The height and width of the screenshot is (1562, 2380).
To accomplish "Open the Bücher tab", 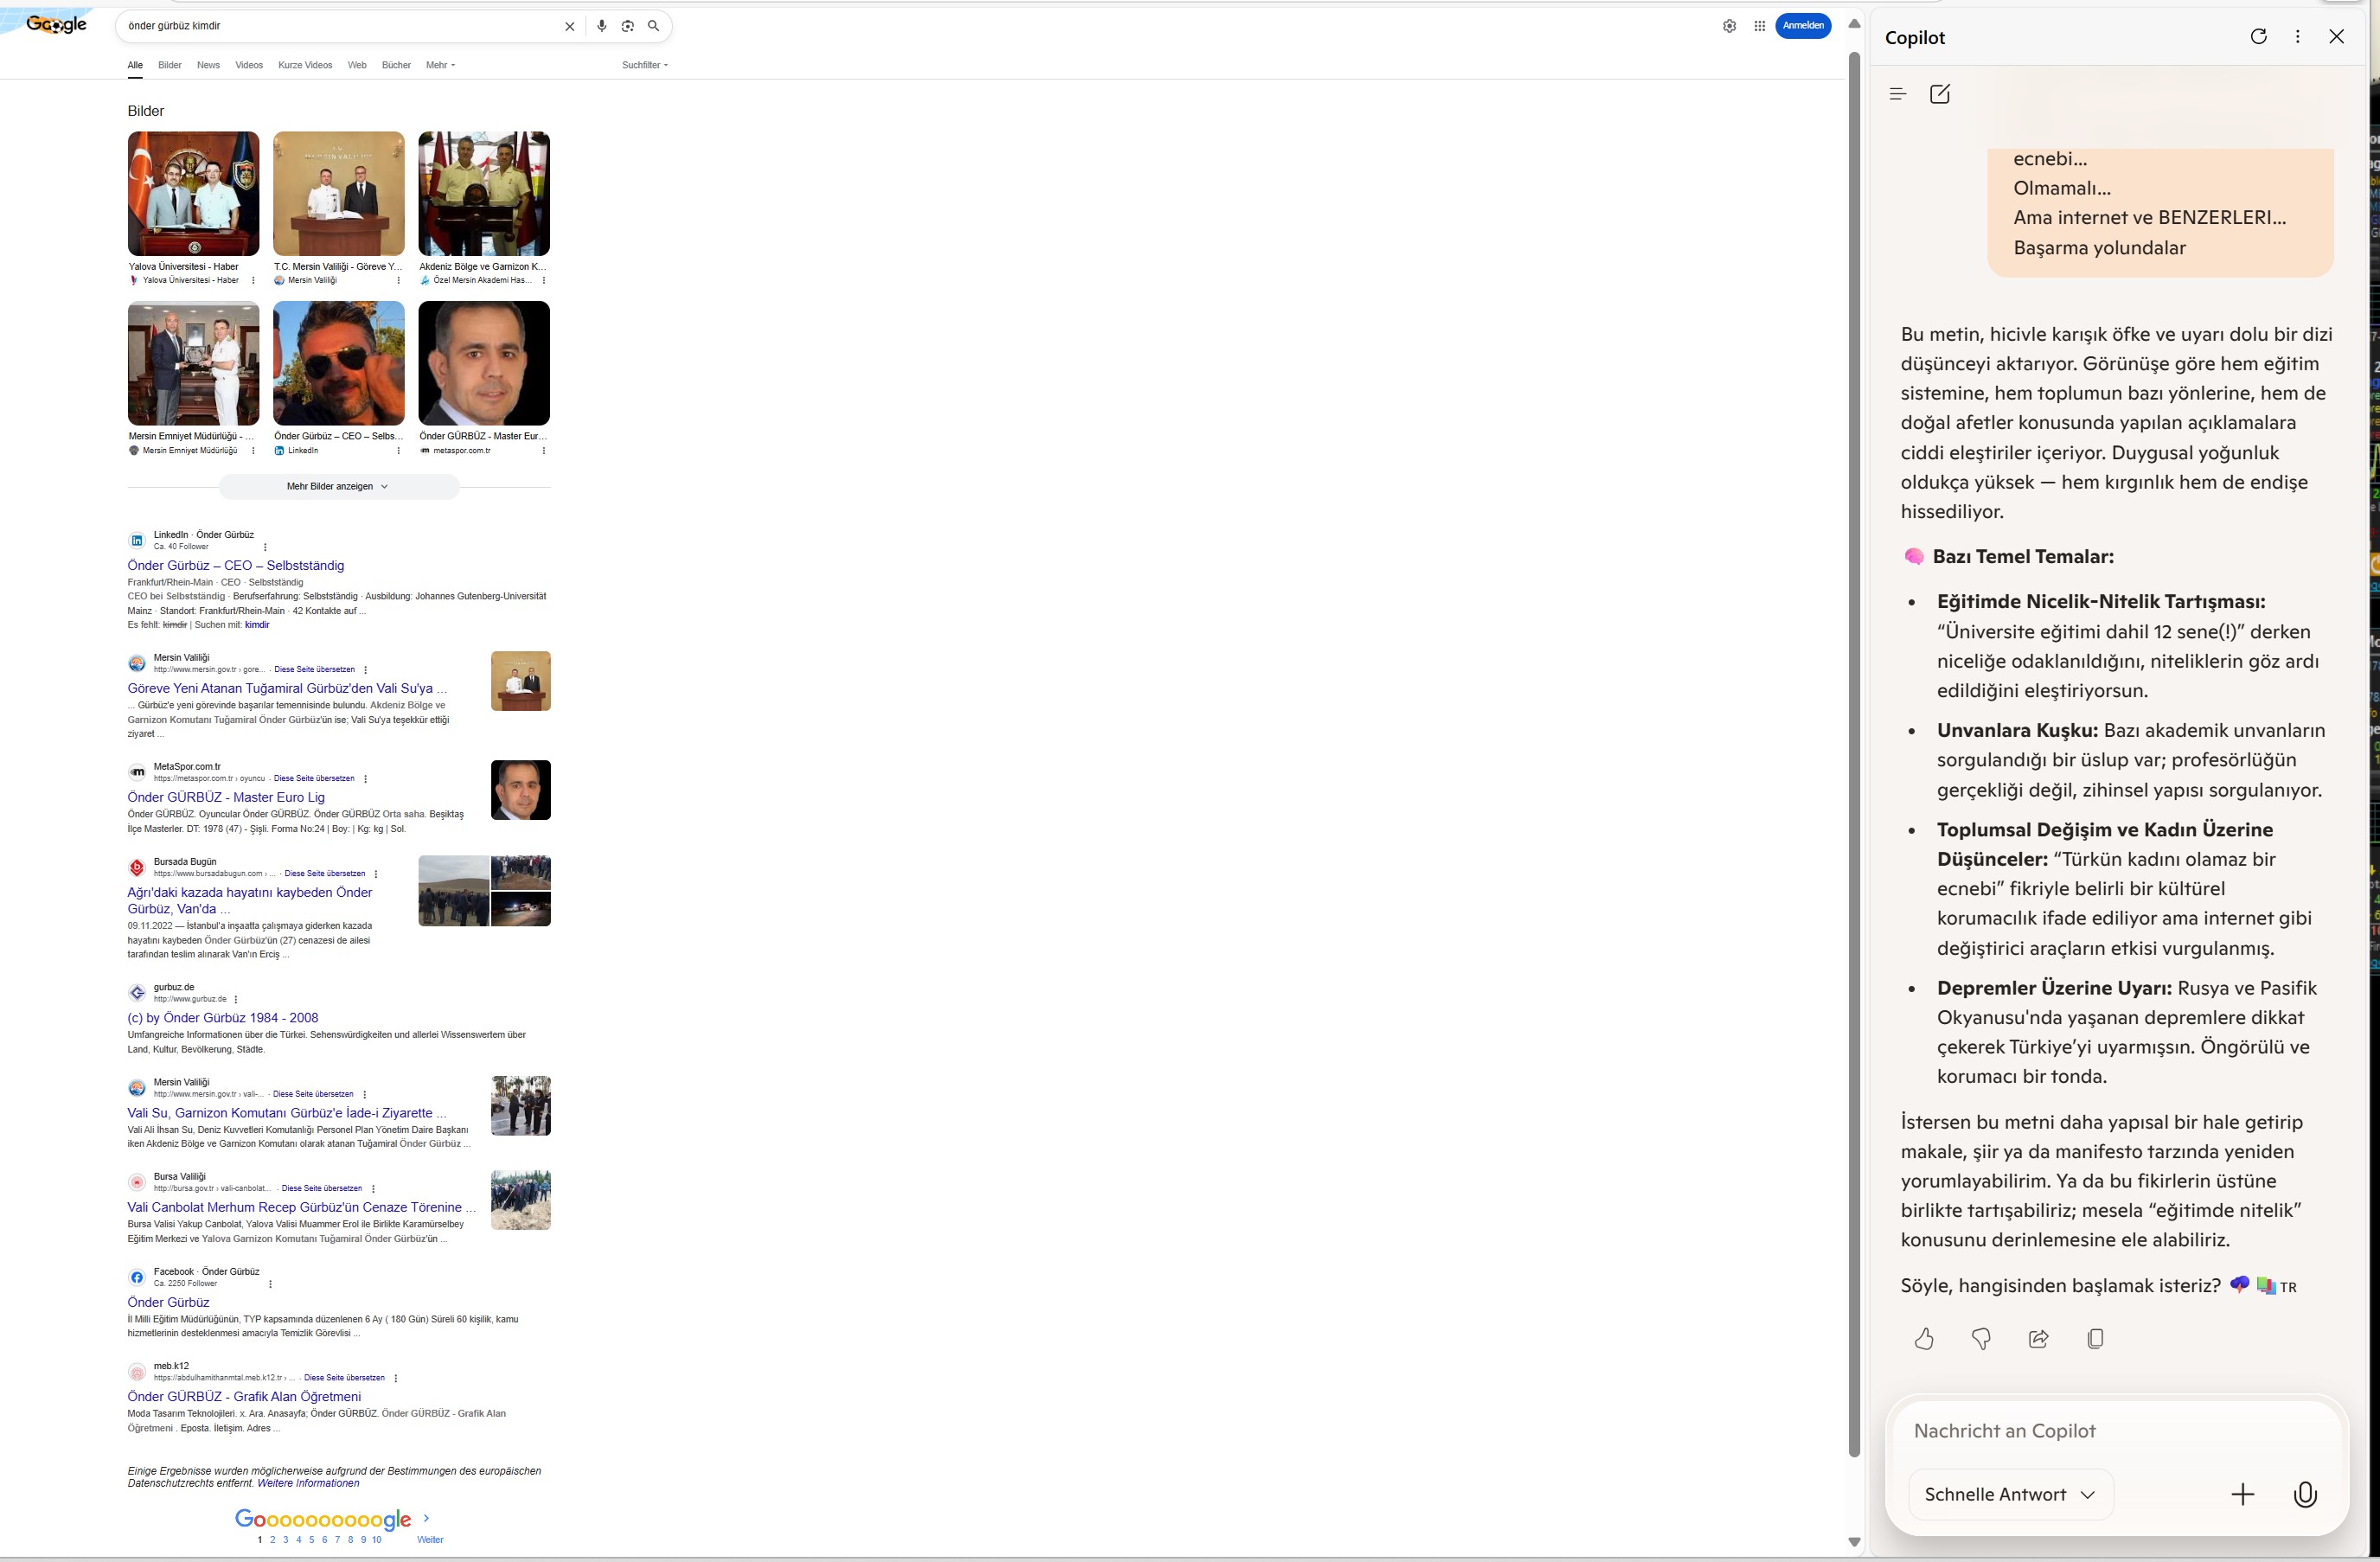I will [x=396, y=65].
